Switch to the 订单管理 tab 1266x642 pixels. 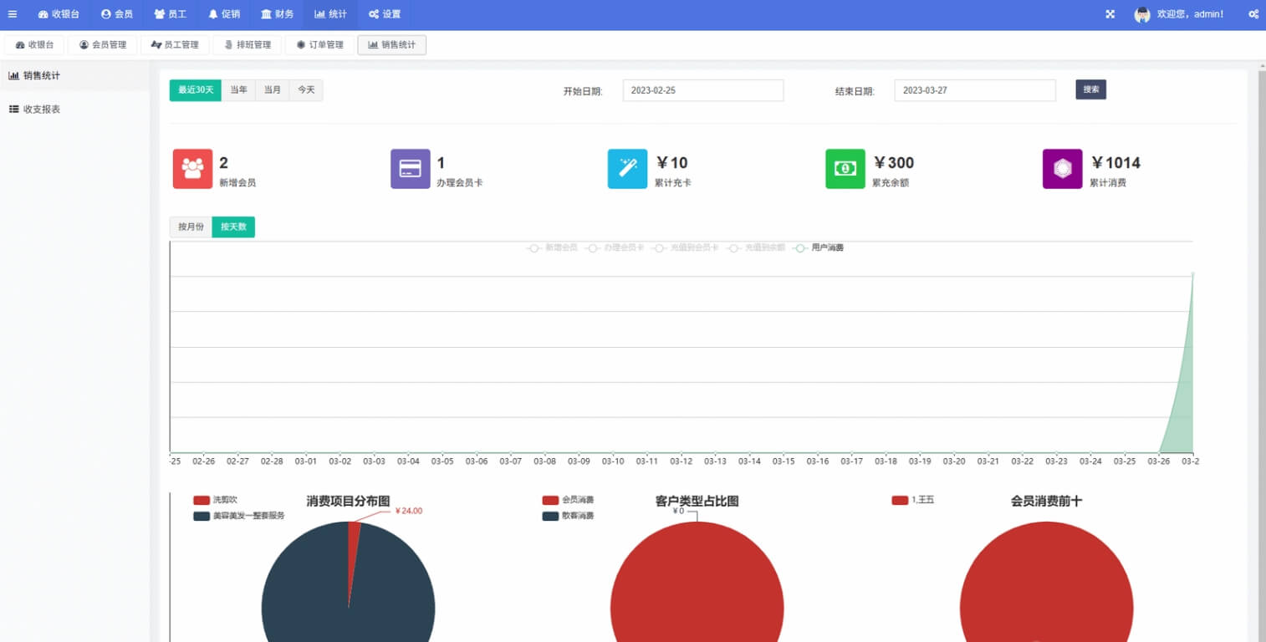pos(319,44)
